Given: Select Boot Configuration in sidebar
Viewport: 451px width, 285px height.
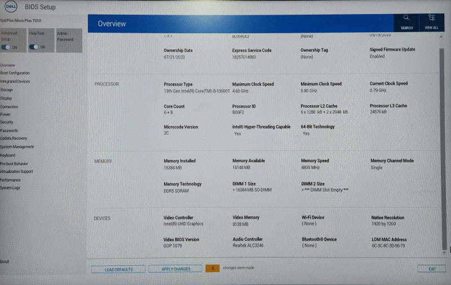Looking at the screenshot, I should [15, 73].
